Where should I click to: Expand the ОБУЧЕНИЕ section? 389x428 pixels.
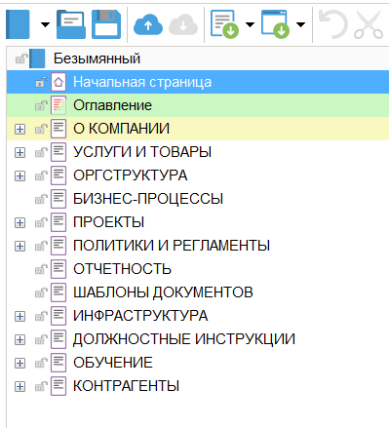point(19,363)
